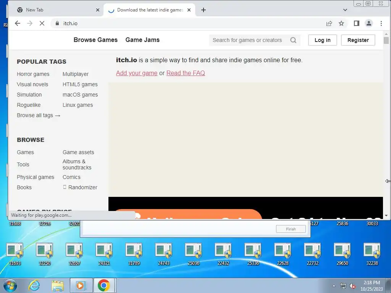Select desktop icon 32657
Viewport: 391px width, 293px height.
click(74, 254)
